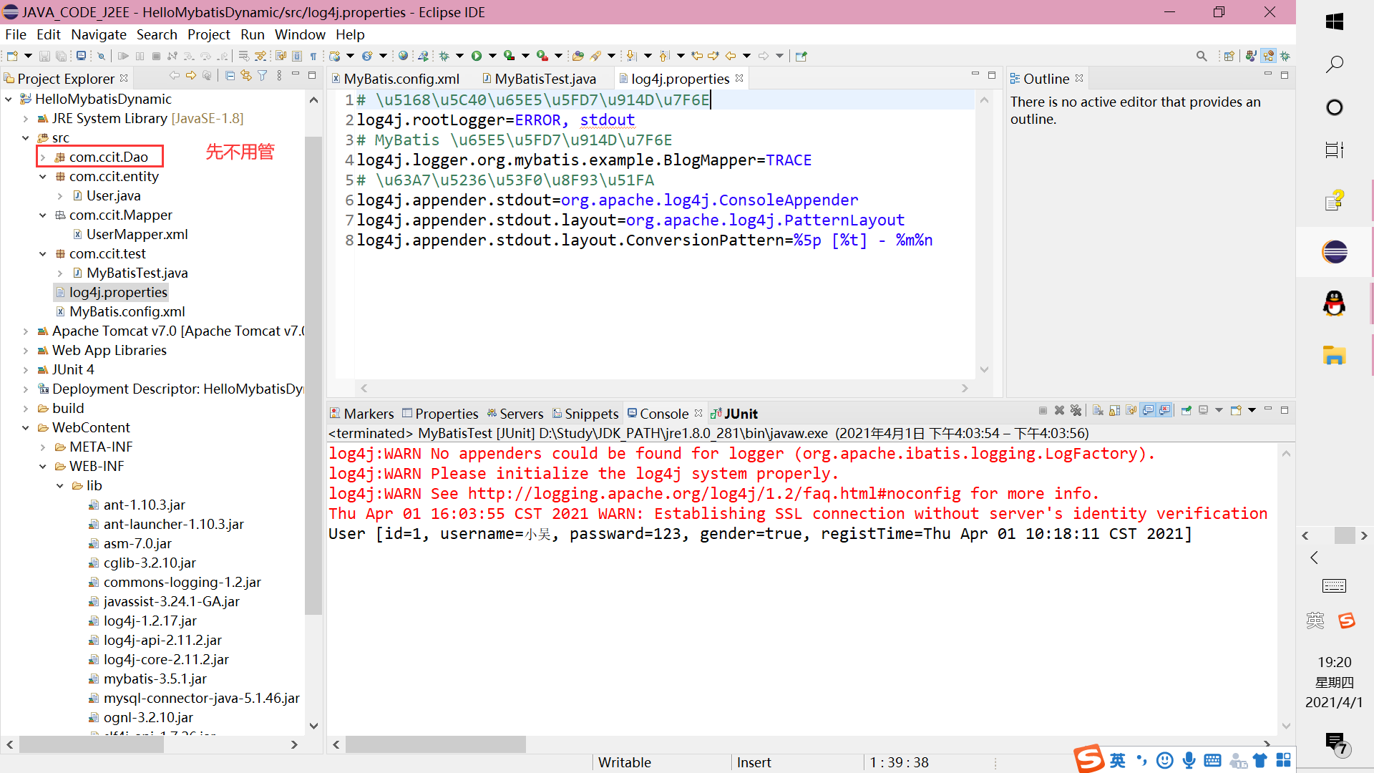Image resolution: width=1374 pixels, height=773 pixels.
Task: Toggle Show Console on standard output change
Action: click(x=1148, y=410)
